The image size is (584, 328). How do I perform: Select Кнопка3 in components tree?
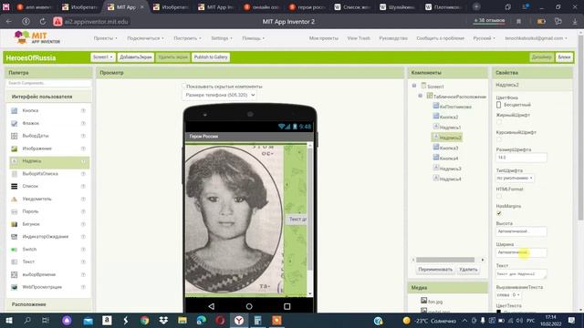point(445,148)
